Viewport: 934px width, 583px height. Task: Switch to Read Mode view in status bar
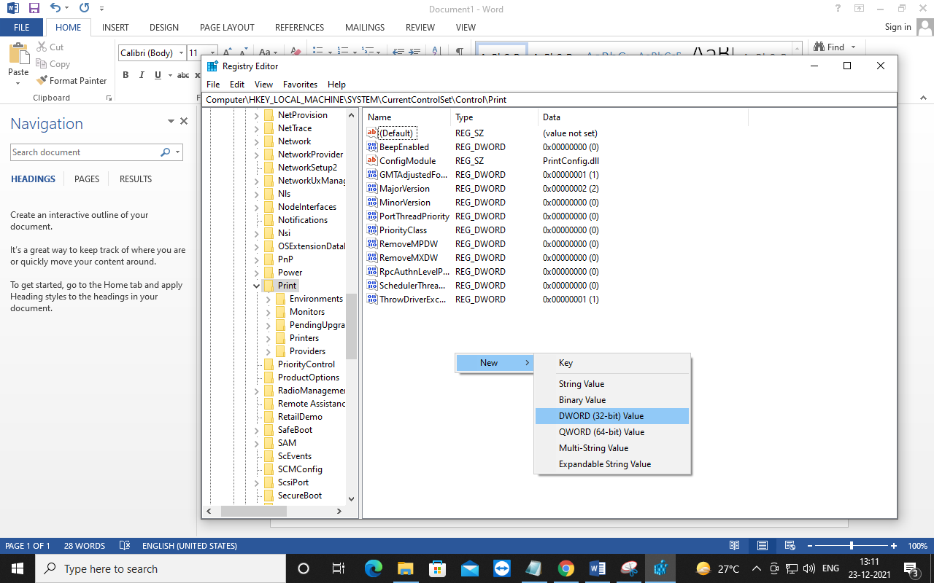point(735,546)
